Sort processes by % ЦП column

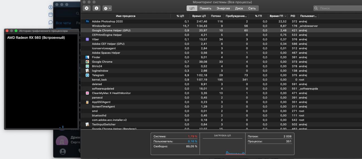tap(180, 16)
